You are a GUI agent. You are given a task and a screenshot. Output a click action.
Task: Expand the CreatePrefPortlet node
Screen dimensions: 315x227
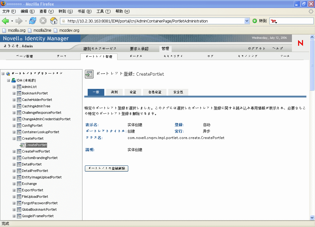click(x=14, y=151)
